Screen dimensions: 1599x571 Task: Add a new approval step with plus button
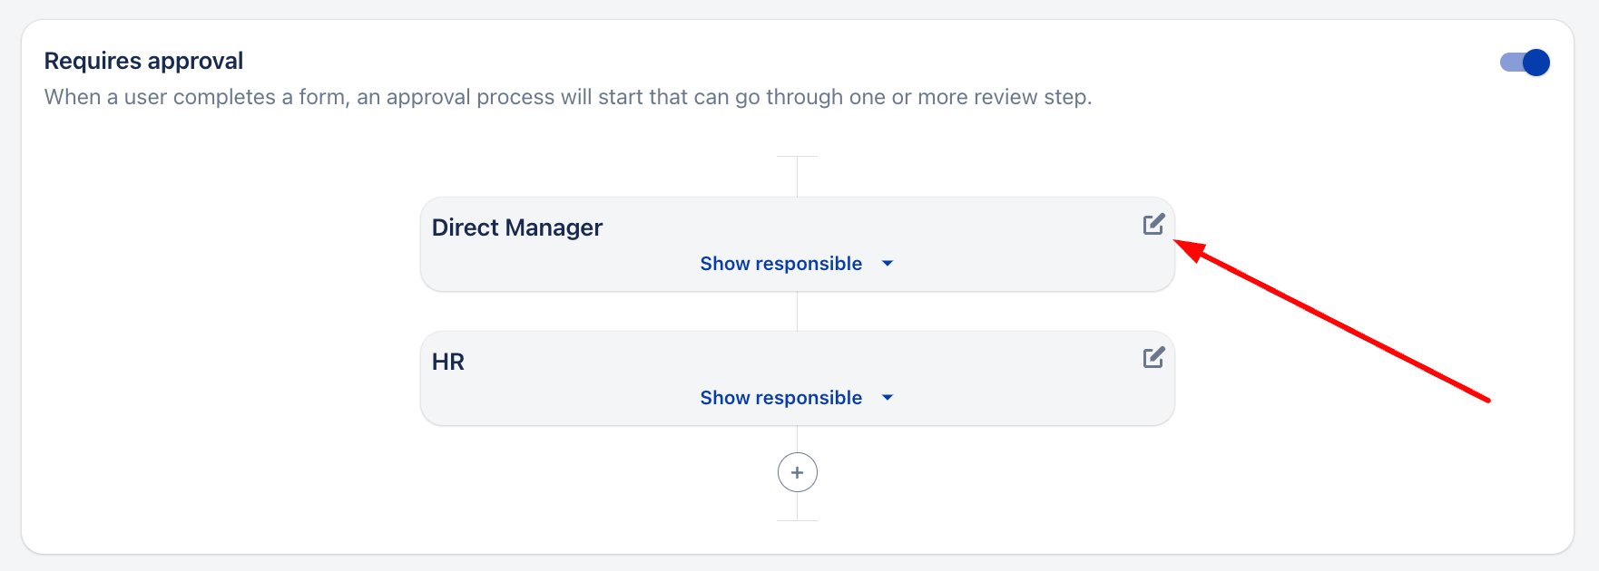pos(797,472)
